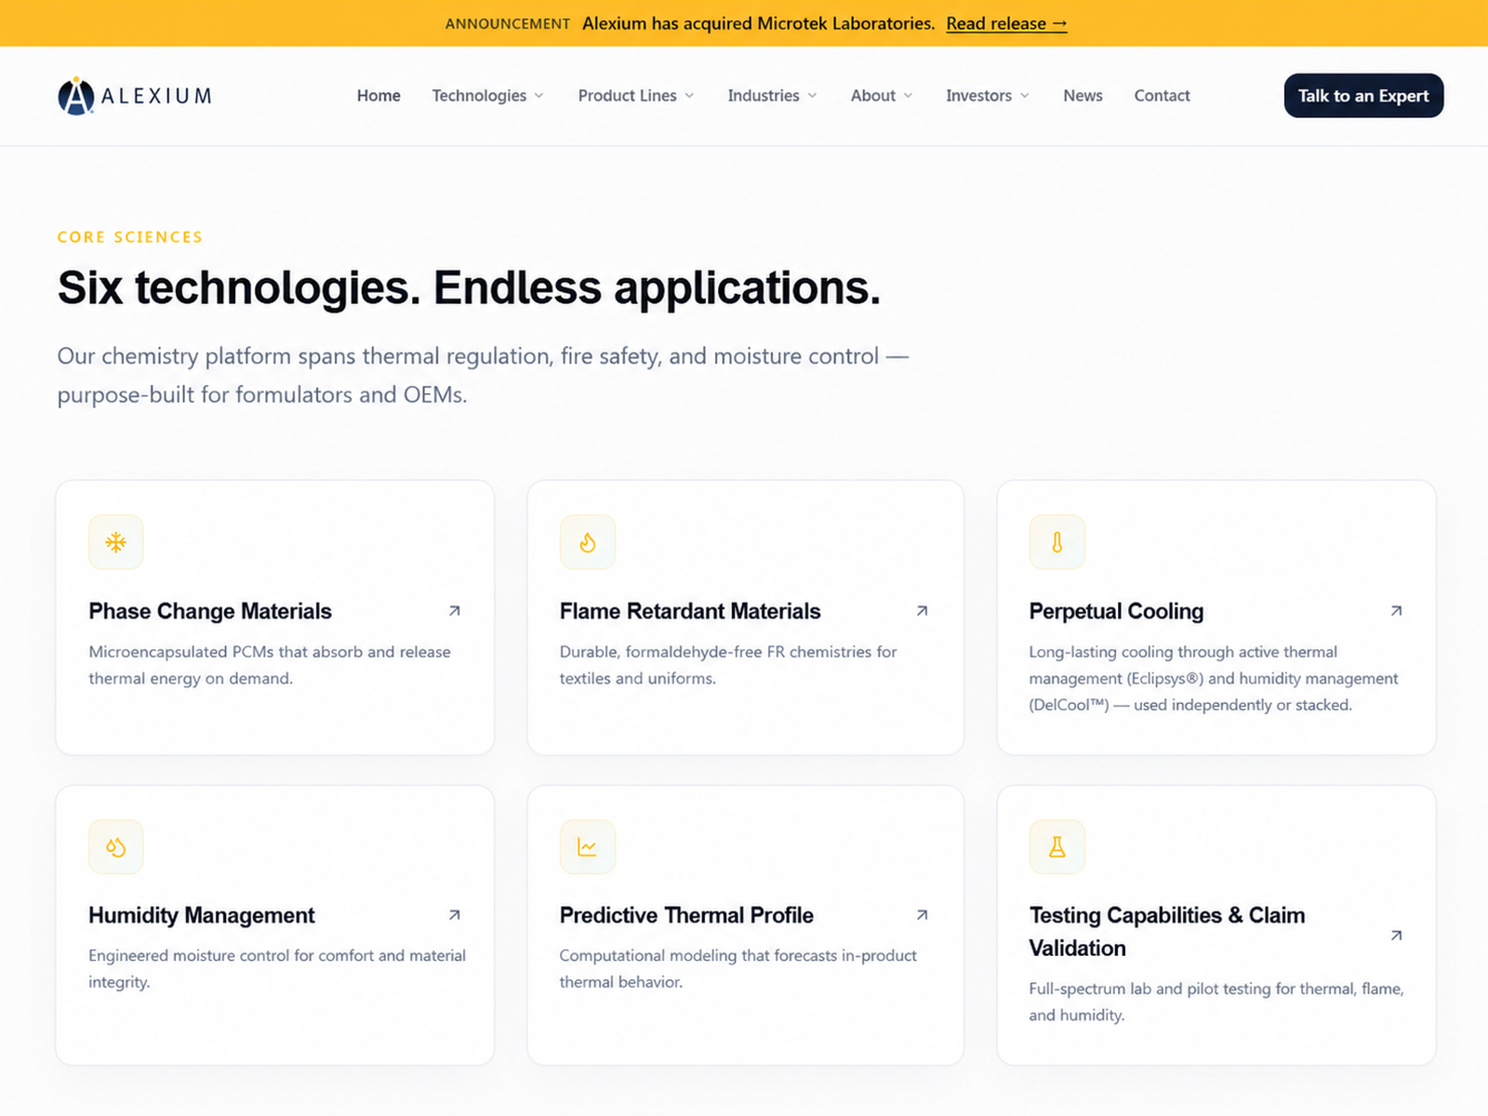This screenshot has width=1488, height=1116.
Task: Click the droplets icon on Humidity Management
Action: pyautogui.click(x=116, y=847)
